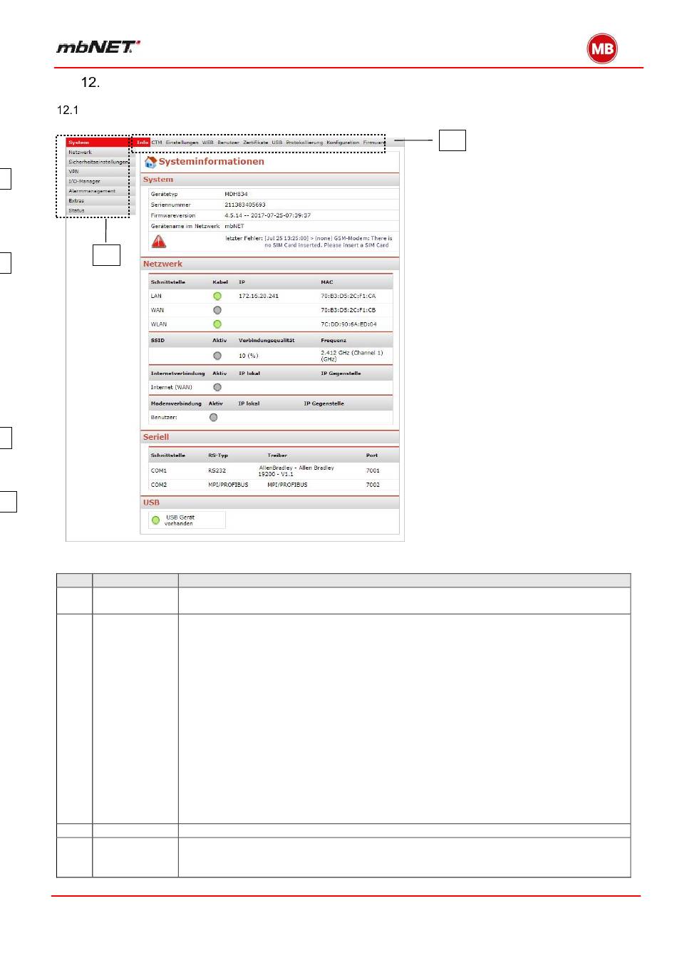Image resolution: width=677 pixels, height=958 pixels.
Task: Click the COM2 interface label
Action: [x=159, y=485]
